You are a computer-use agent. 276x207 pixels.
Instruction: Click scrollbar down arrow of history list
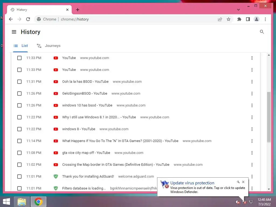pyautogui.click(x=269, y=189)
